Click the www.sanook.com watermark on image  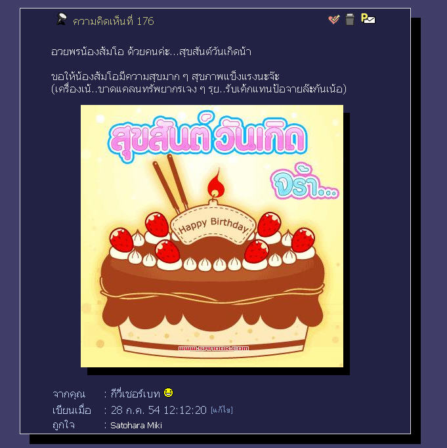coord(213,348)
